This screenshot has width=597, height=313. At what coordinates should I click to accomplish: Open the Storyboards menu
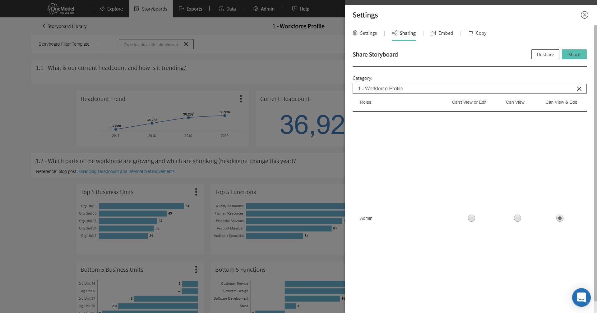(x=151, y=9)
